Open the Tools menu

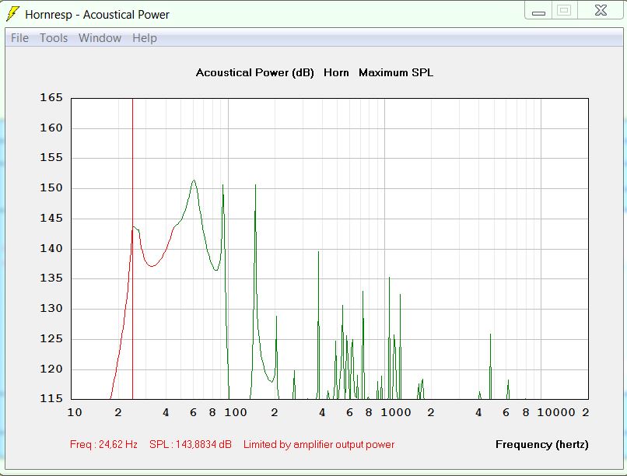[54, 38]
